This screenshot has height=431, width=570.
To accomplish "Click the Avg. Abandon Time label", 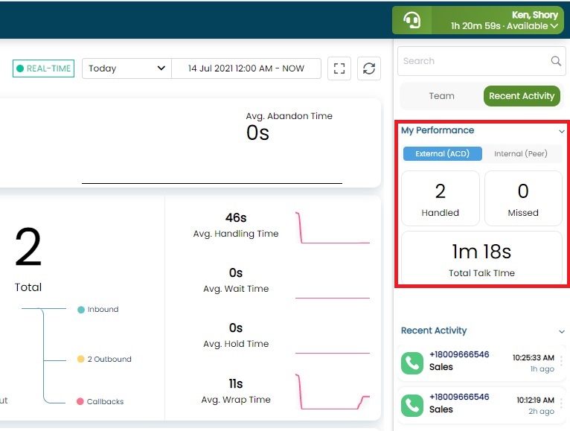I will (x=289, y=116).
